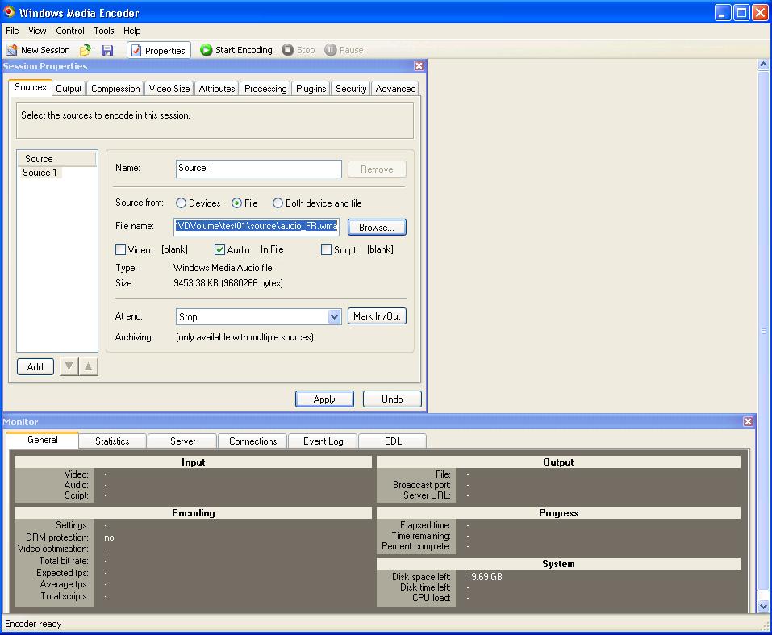Click the Add source button
The width and height of the screenshot is (772, 635).
35,366
